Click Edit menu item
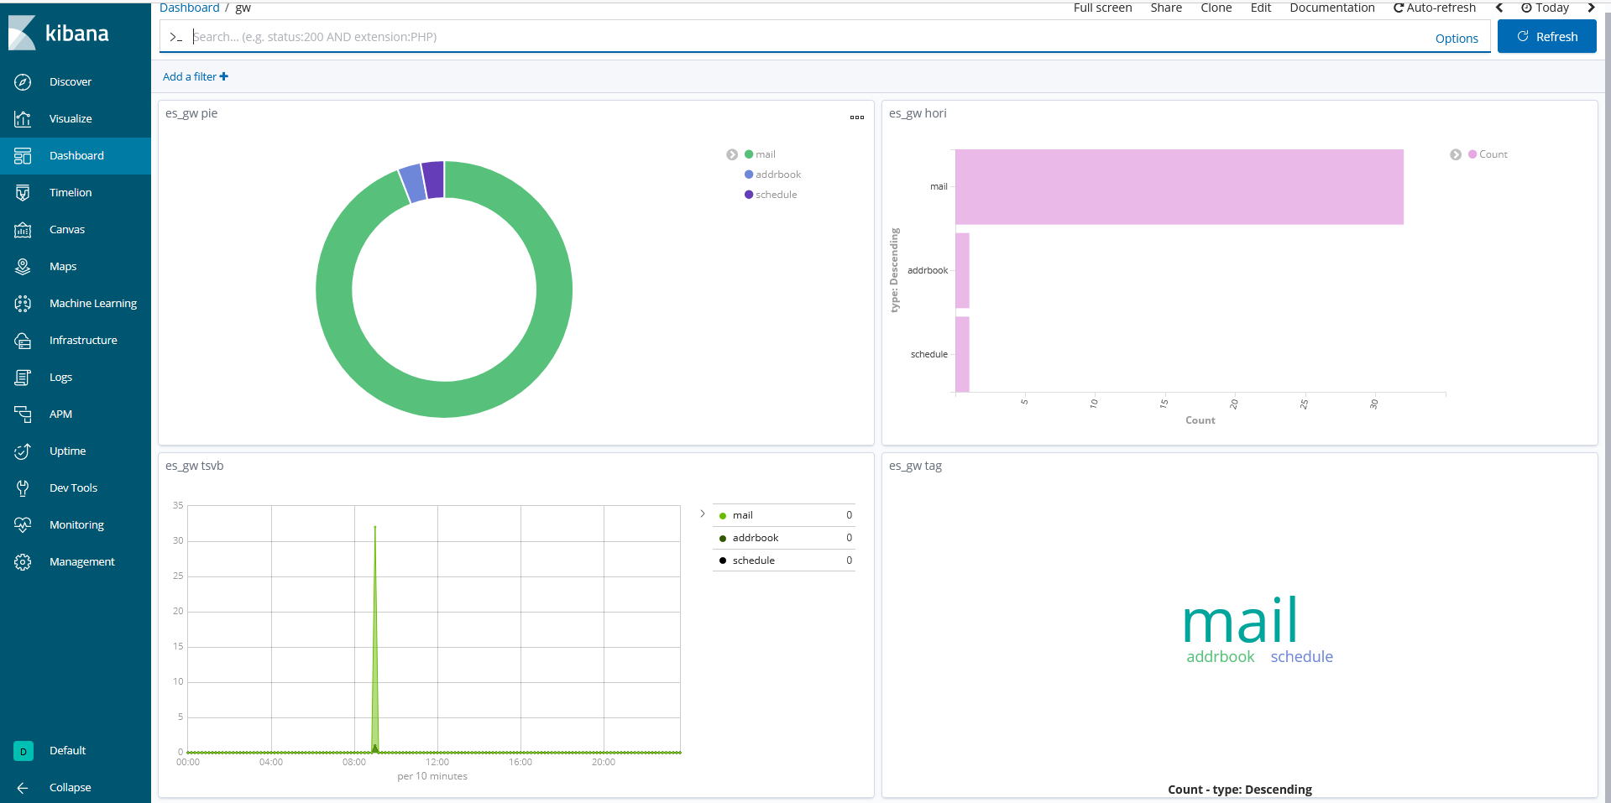1611x803 pixels. 1260,8
